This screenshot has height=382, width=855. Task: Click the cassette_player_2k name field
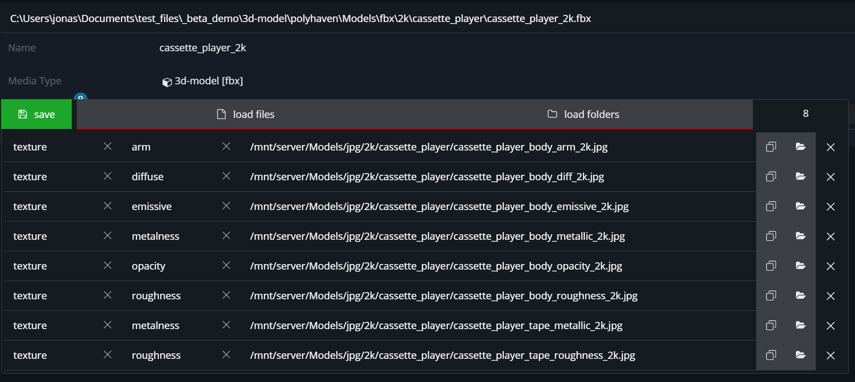(x=203, y=48)
